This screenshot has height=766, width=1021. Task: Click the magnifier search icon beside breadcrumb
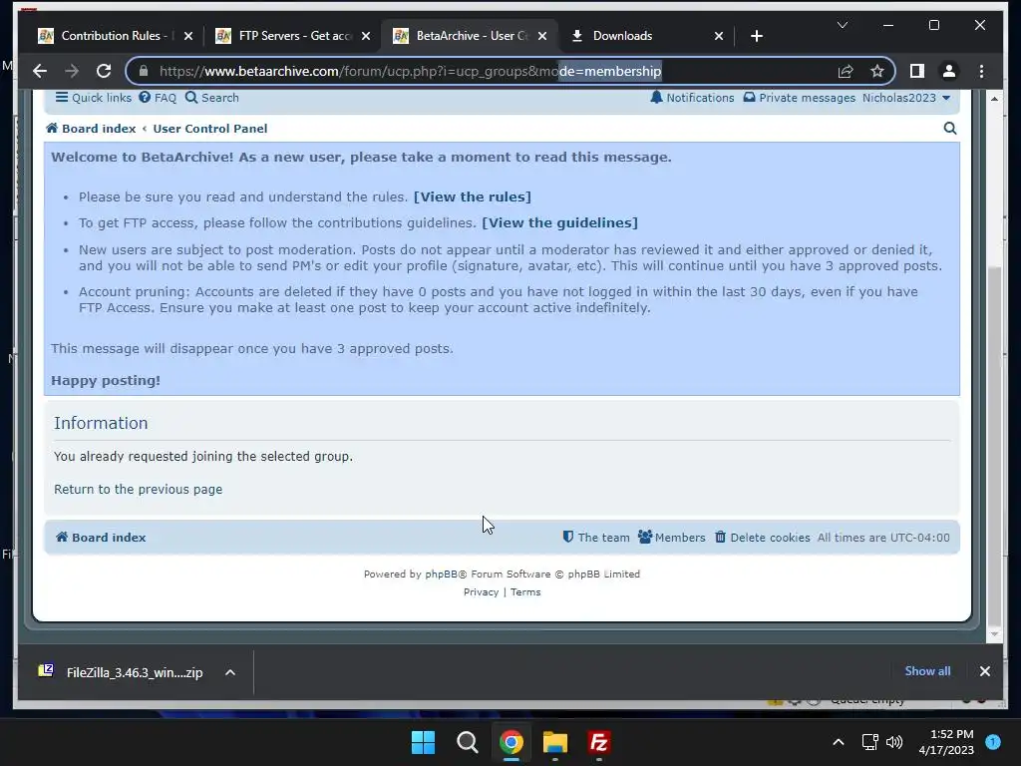point(950,129)
